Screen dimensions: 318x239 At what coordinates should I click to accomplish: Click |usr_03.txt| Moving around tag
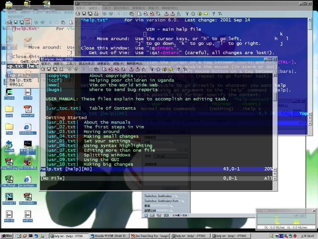(62, 132)
